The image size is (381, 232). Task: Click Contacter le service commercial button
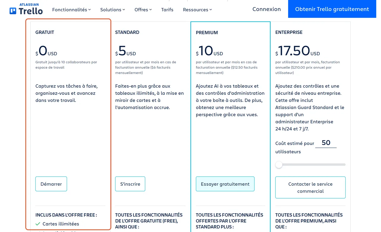point(310,187)
